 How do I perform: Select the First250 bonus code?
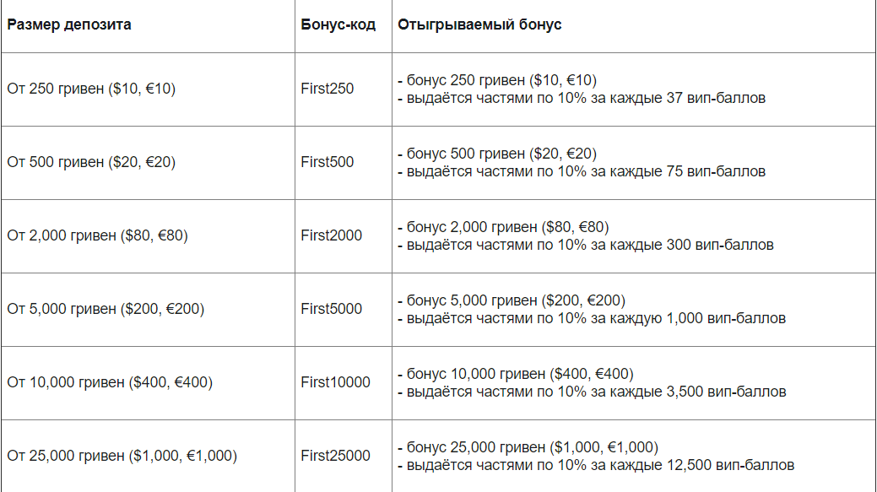pos(328,89)
